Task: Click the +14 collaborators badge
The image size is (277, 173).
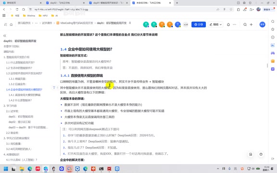Action: (186, 25)
